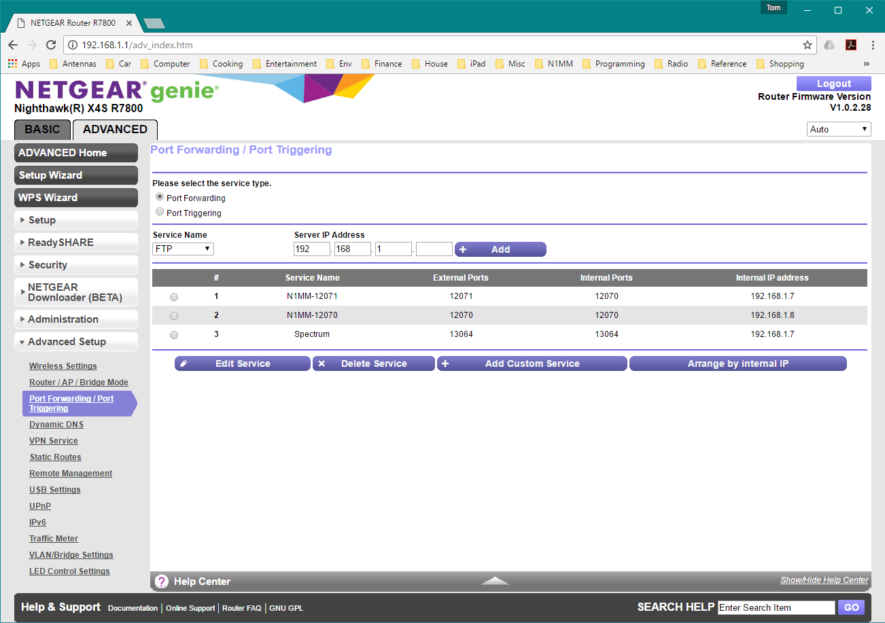Switch to the ADVANCED tab
Screen dimensions: 885x623
(115, 130)
